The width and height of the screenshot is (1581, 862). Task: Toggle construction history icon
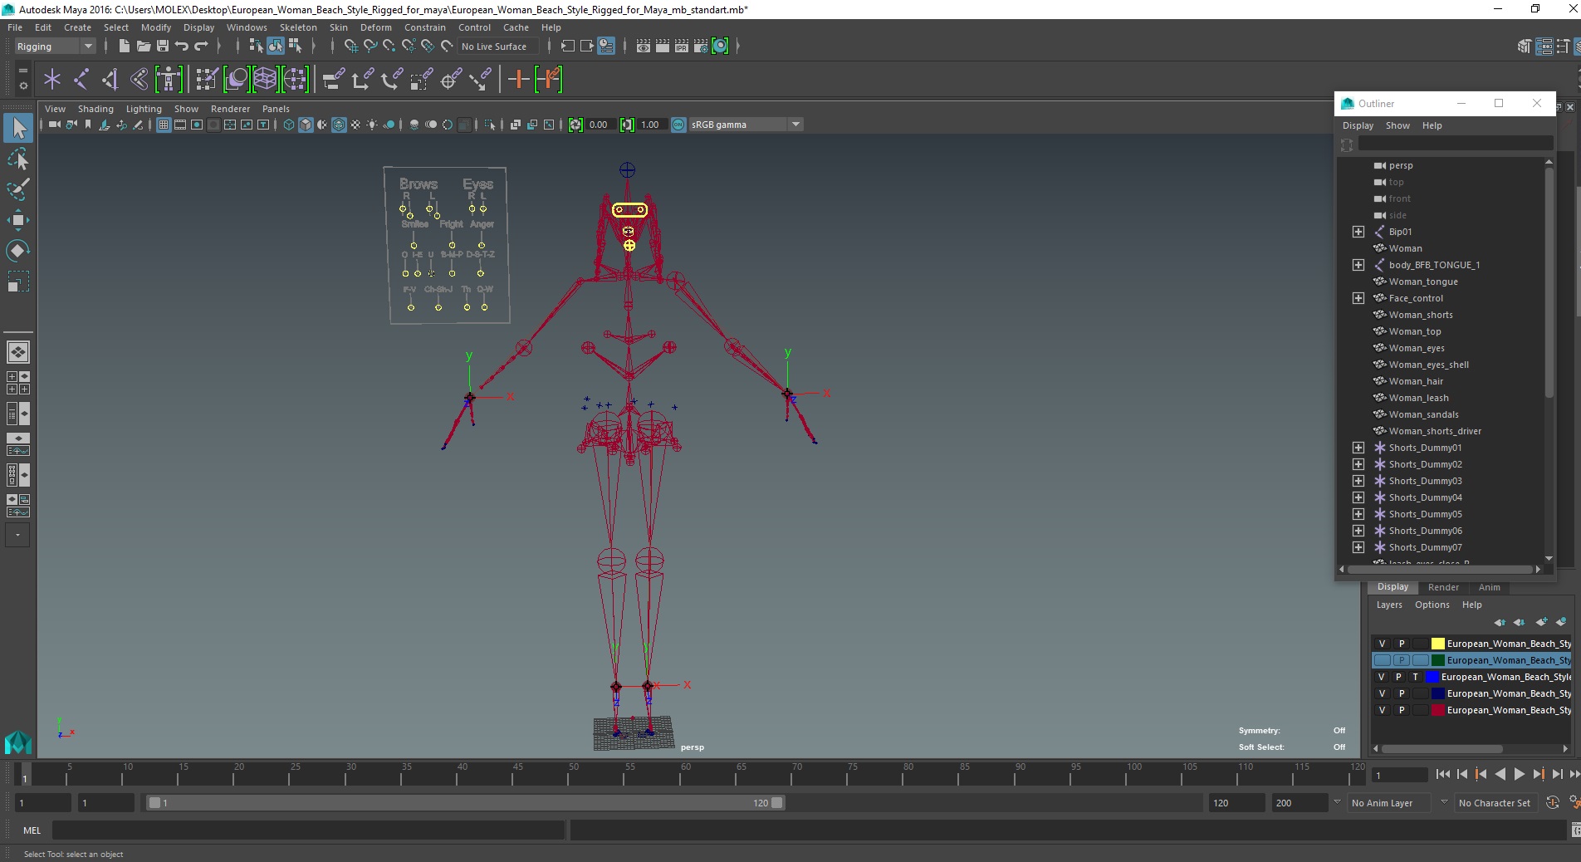[x=606, y=46]
